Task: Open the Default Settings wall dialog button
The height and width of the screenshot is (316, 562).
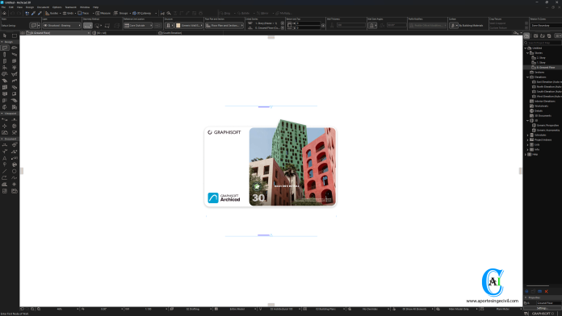Action: pos(35,26)
